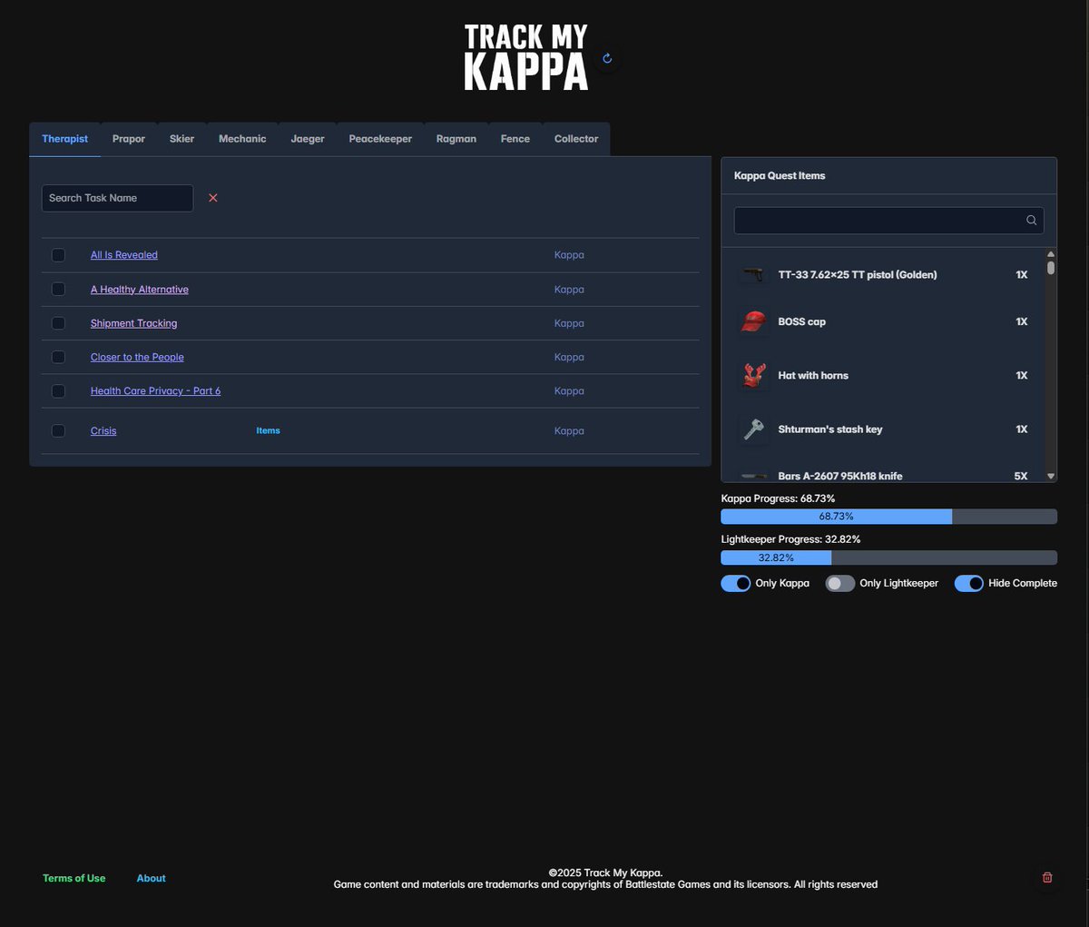
Task: Click the red BOSS cap icon
Action: [x=753, y=321]
